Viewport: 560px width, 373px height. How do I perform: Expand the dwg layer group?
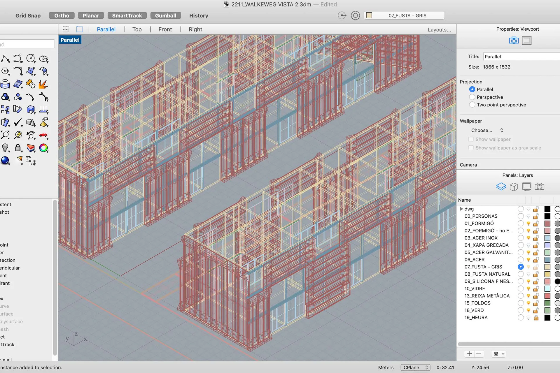pos(461,209)
